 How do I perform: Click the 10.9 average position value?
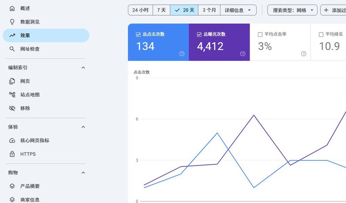click(329, 46)
